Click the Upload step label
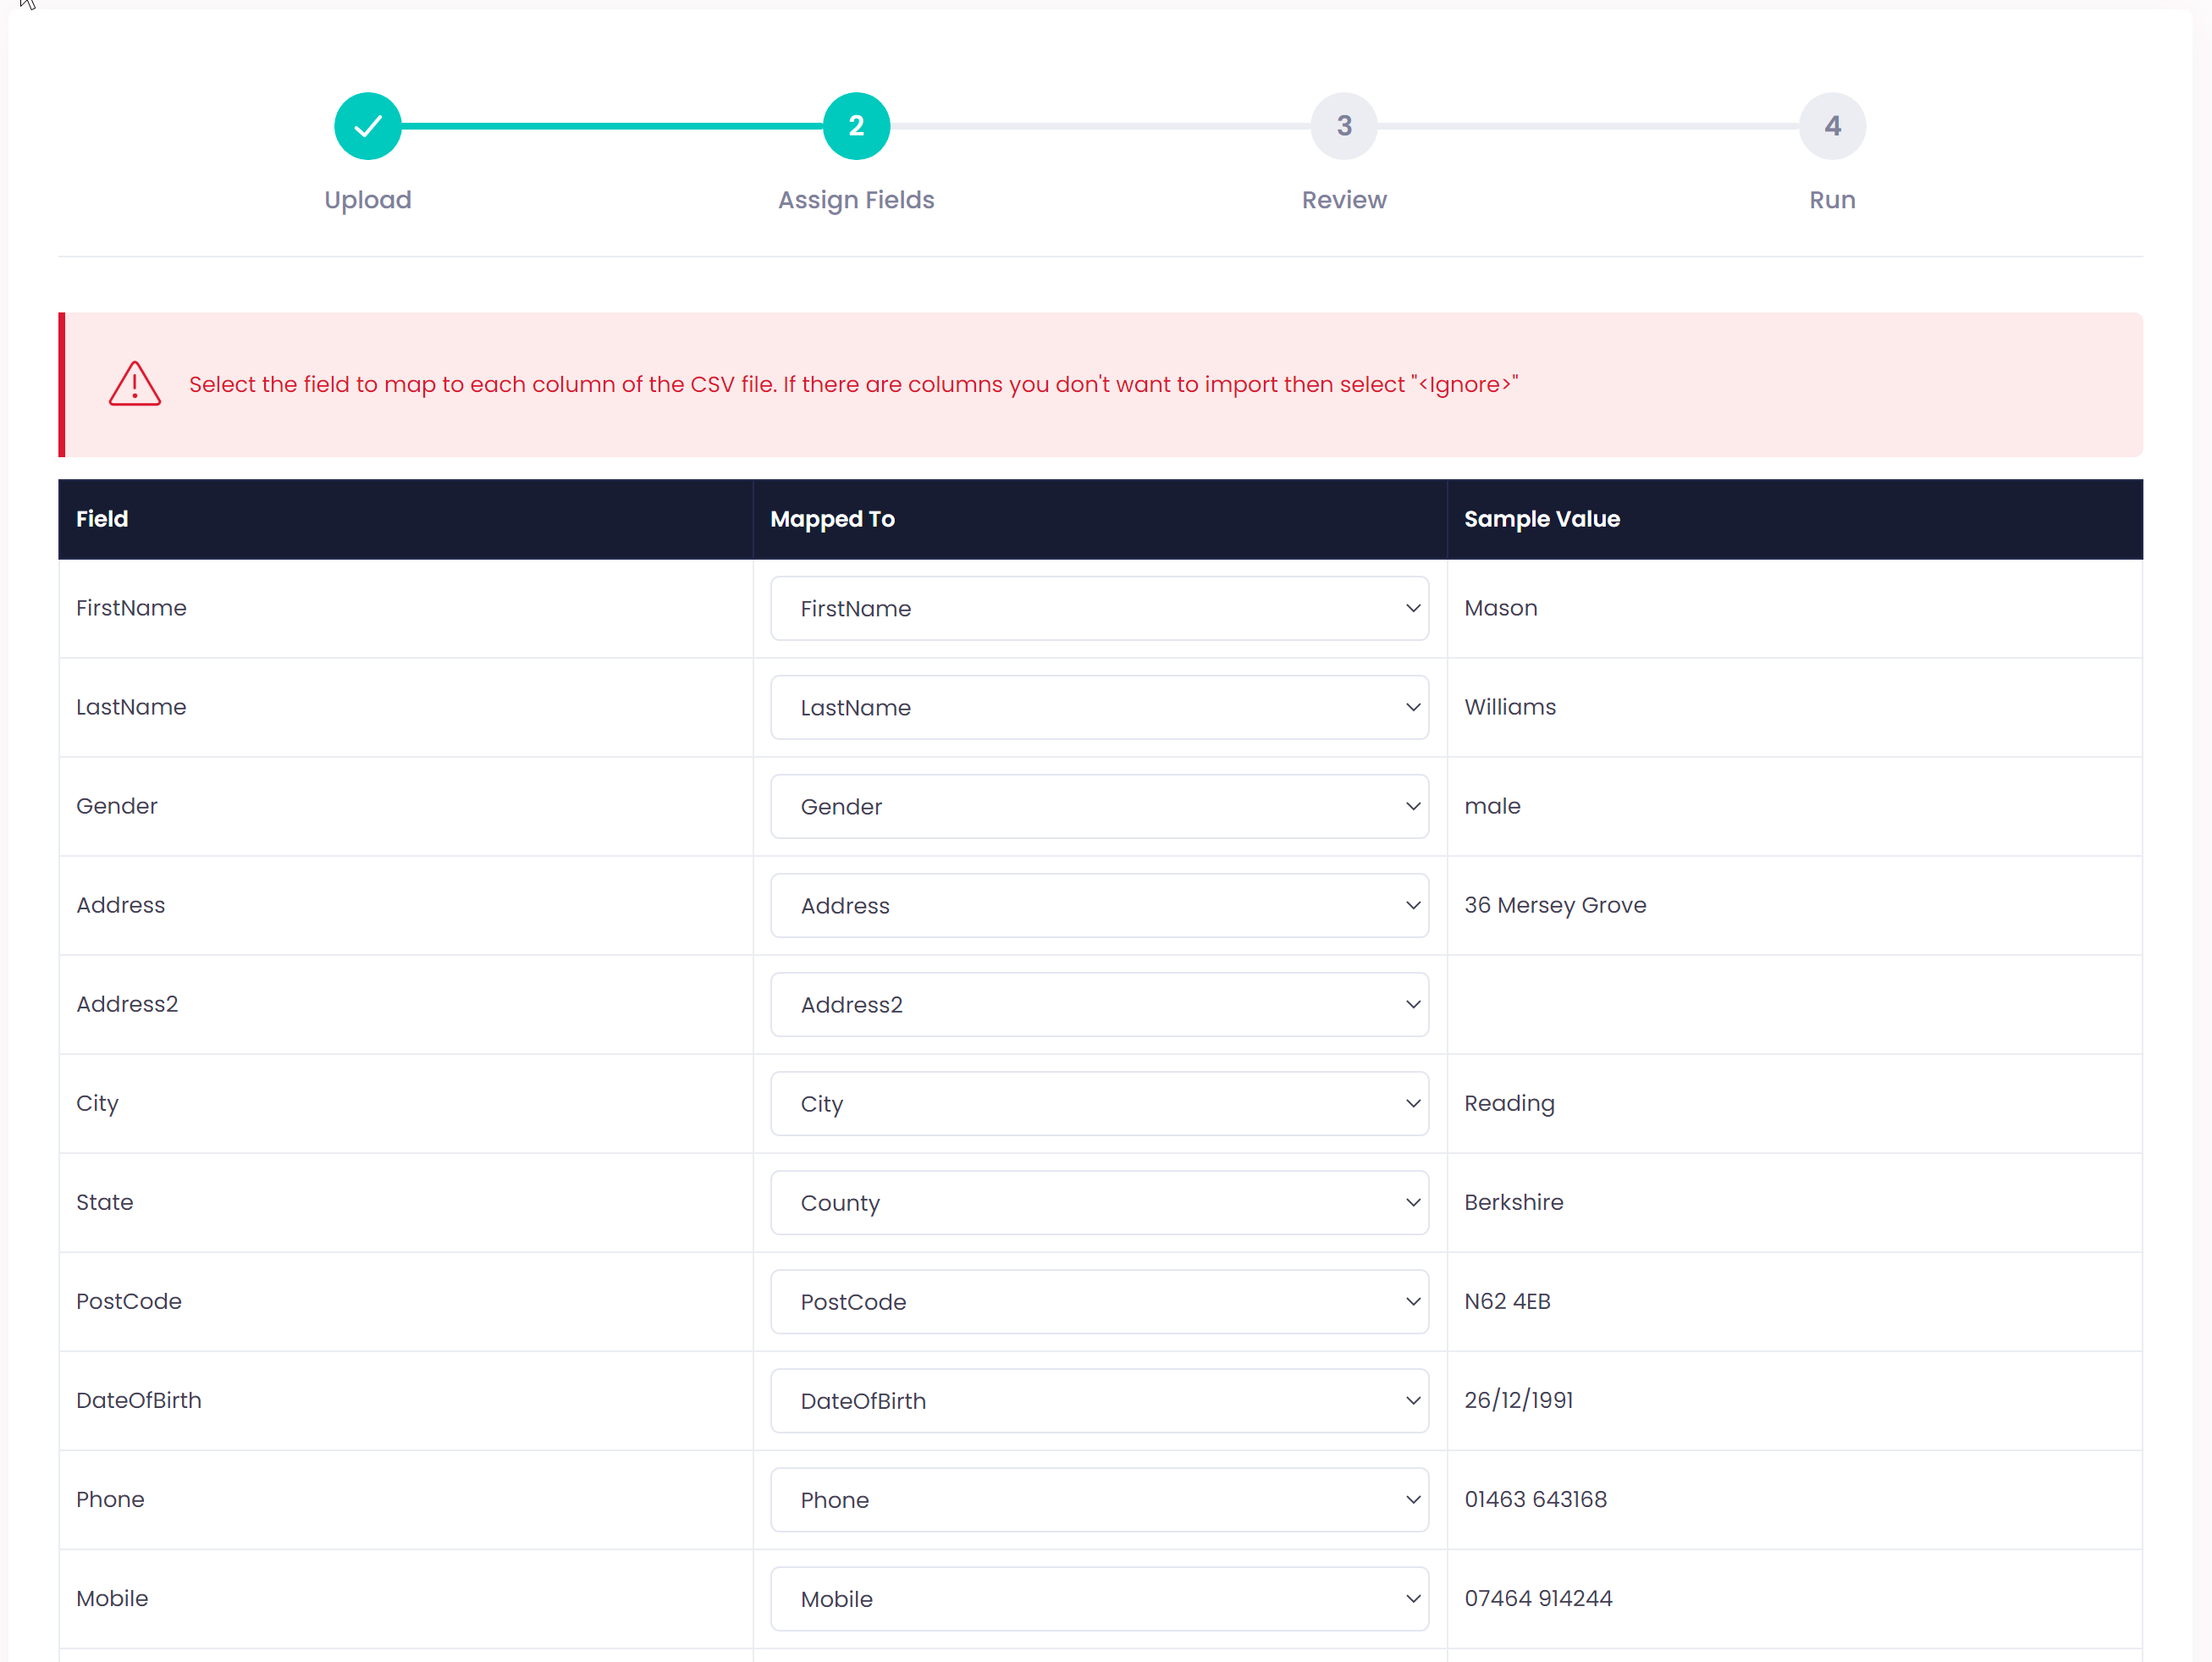 367,200
